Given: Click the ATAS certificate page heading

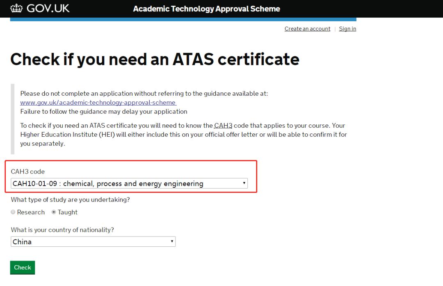Looking at the screenshot, I should (155, 59).
